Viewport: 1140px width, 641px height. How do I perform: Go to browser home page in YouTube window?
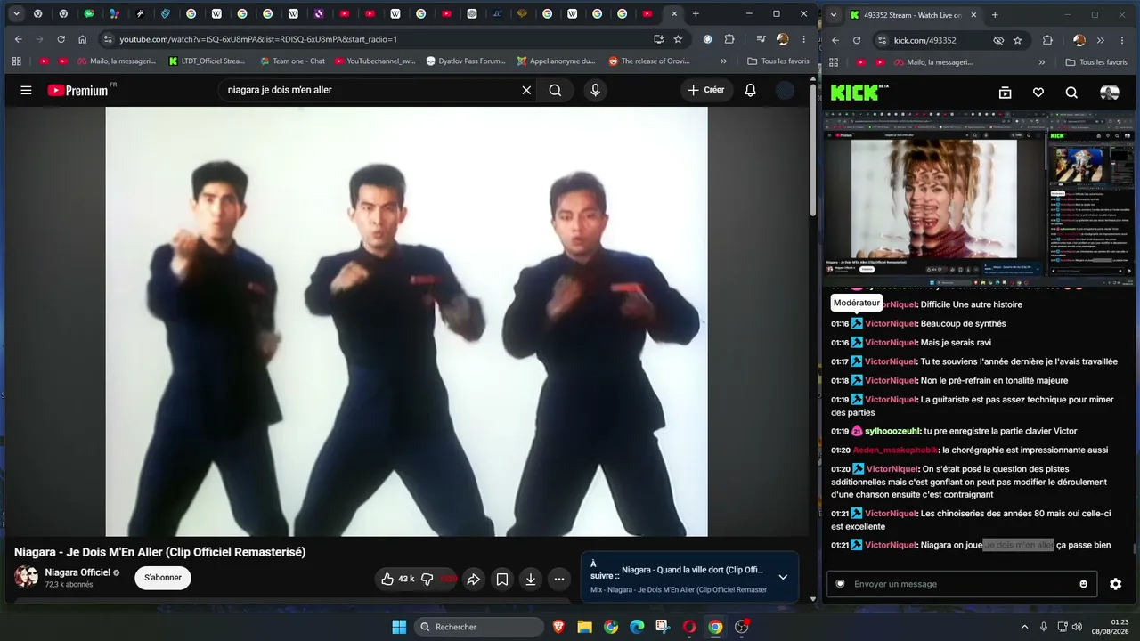point(82,39)
